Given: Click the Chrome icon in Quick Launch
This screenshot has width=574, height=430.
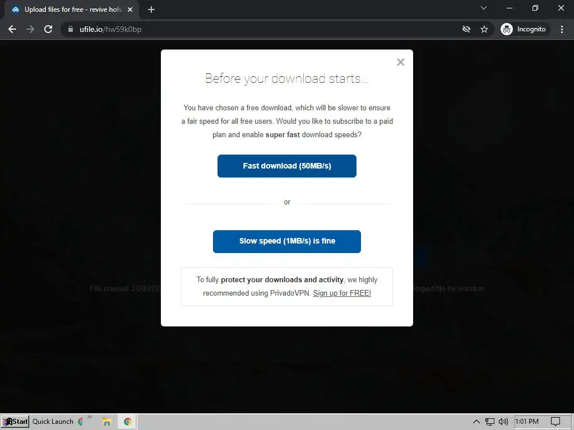Looking at the screenshot, I should click(x=81, y=422).
